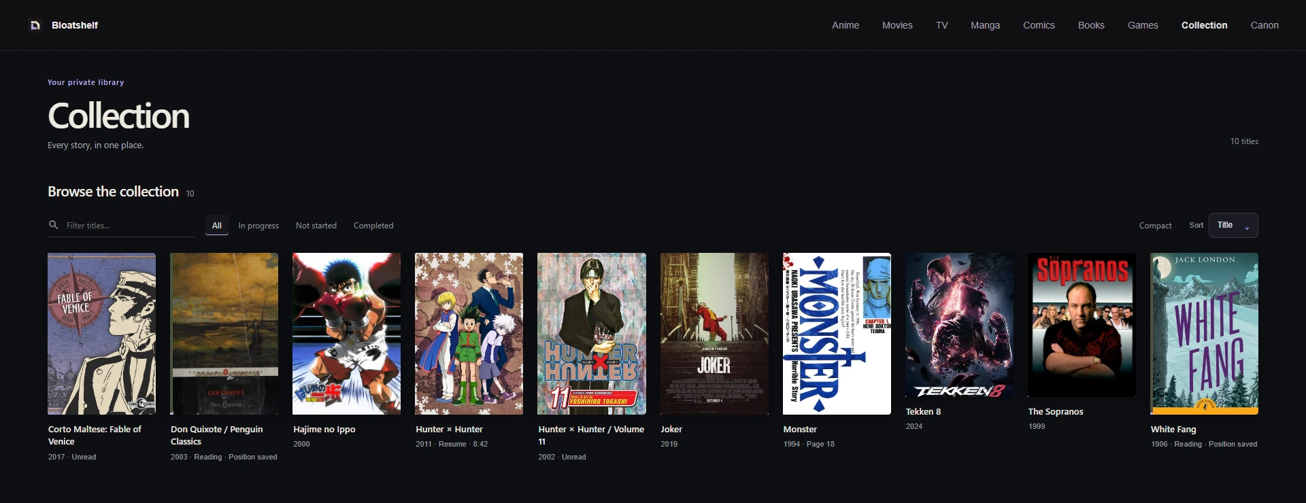Screen dimensions: 1306x503
Task: Click the "2011 · Resume · 8:42" status text
Action: coord(452,445)
